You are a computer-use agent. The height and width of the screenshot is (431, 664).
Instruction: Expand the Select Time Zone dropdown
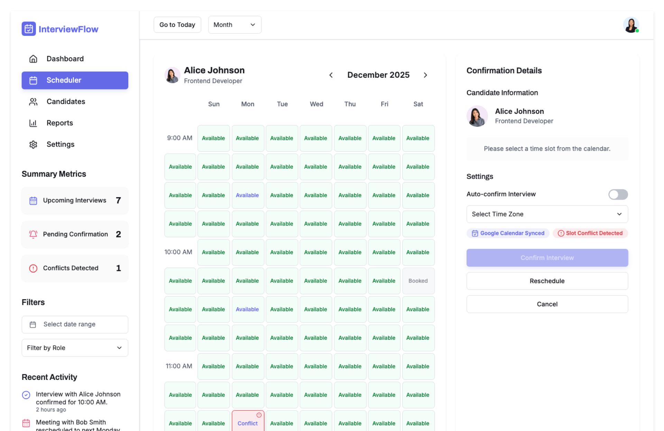547,214
